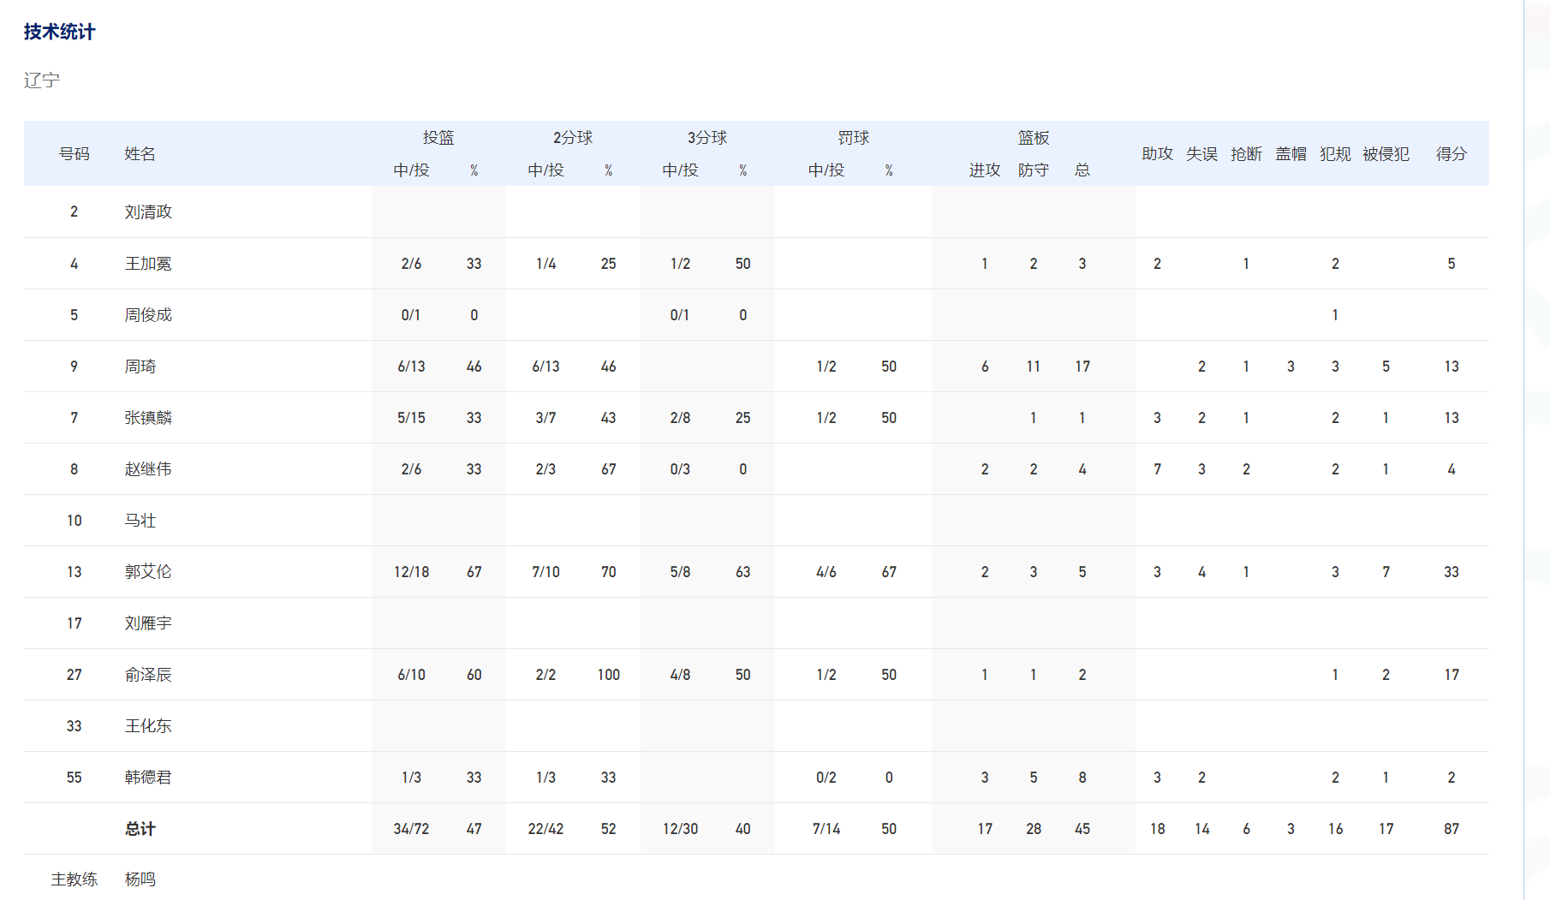This screenshot has height=900, width=1550.
Task: Click the 技术统计 heading
Action: [59, 32]
